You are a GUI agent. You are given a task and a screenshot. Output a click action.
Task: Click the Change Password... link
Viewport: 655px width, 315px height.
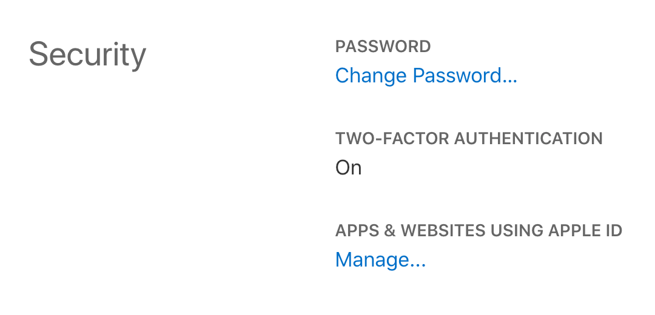426,76
